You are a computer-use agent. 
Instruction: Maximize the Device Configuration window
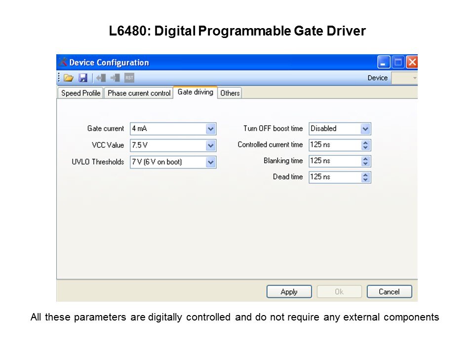pyautogui.click(x=398, y=62)
